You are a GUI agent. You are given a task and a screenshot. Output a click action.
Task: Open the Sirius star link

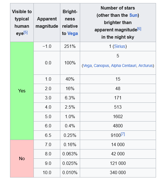(119, 46)
